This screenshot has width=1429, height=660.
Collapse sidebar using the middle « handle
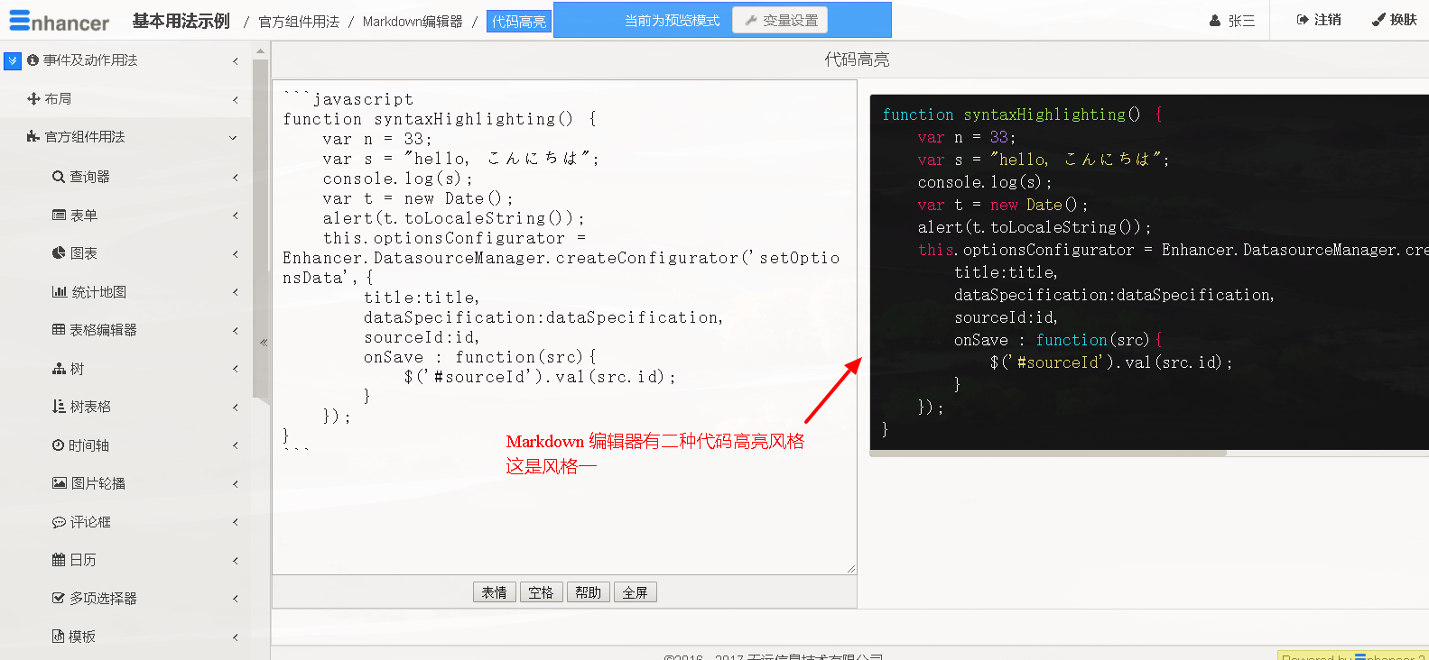264,343
